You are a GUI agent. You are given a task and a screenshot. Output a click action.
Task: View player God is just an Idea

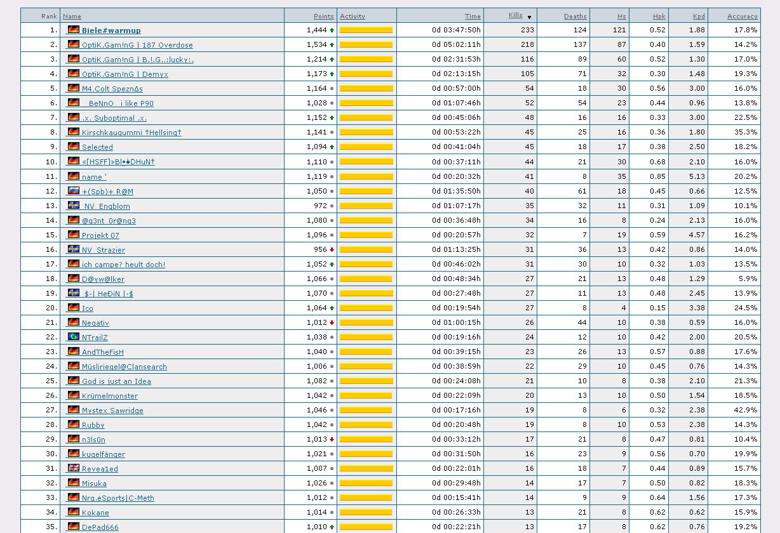pyautogui.click(x=116, y=381)
